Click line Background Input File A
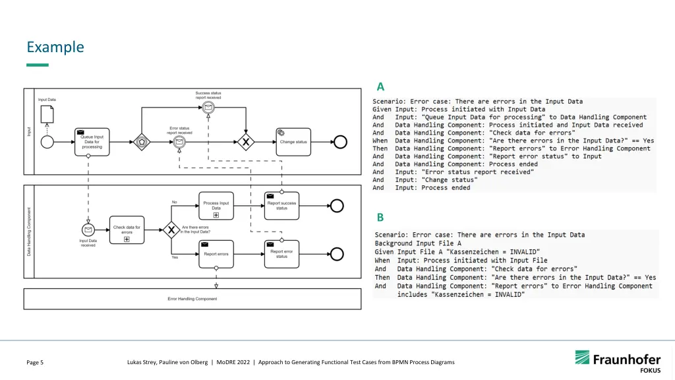Image resolution: width=675 pixels, height=380 pixels. point(418,243)
